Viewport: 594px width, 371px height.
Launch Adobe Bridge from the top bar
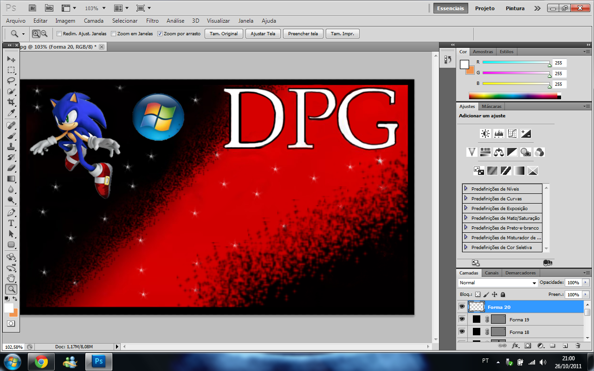pyautogui.click(x=32, y=8)
